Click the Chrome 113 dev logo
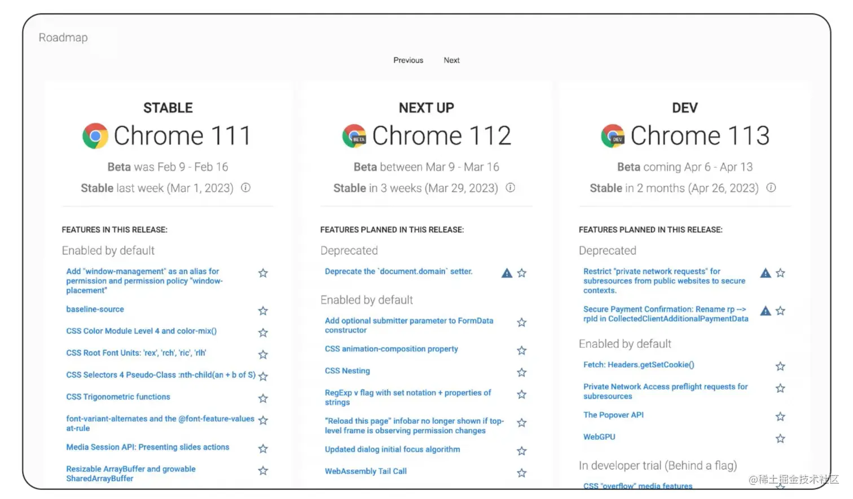853x499 pixels. 613,136
